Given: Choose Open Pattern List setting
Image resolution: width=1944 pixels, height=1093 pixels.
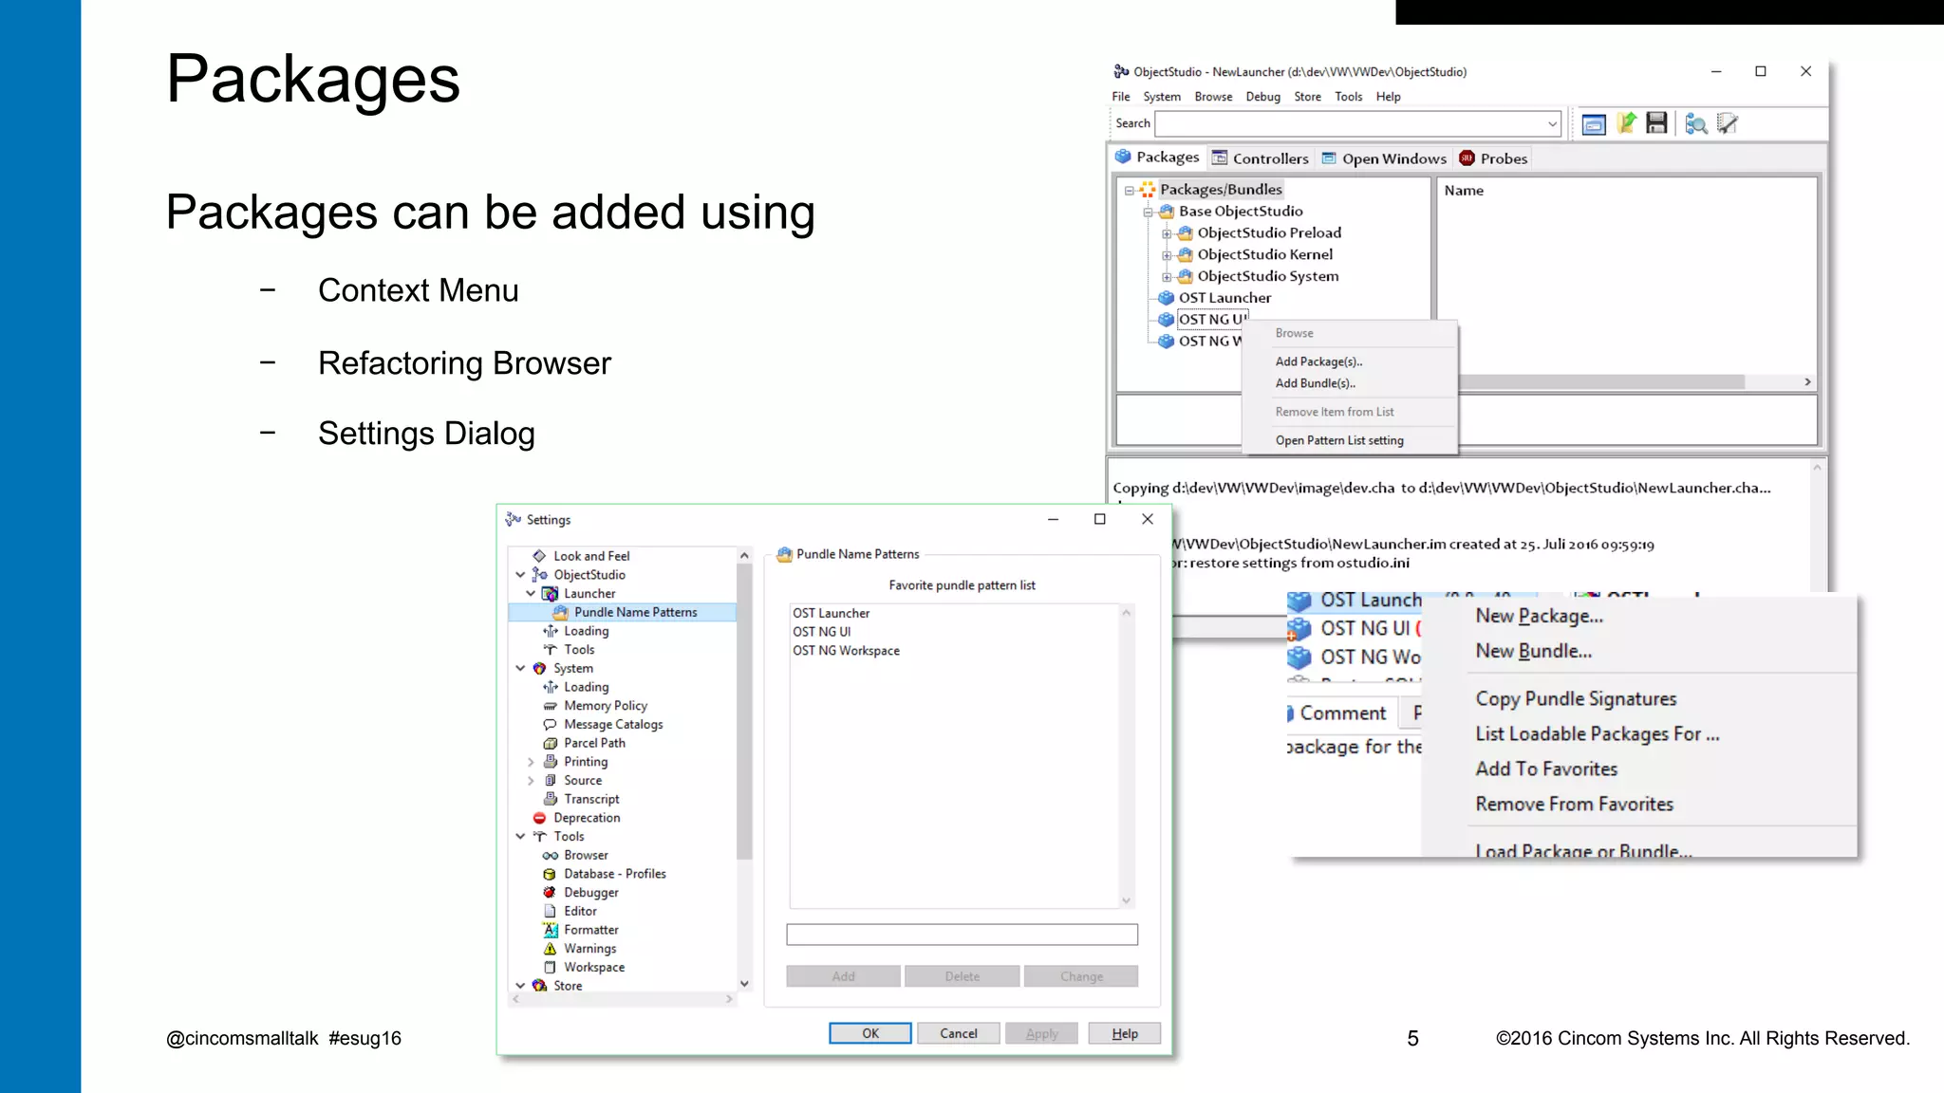Looking at the screenshot, I should (1338, 440).
